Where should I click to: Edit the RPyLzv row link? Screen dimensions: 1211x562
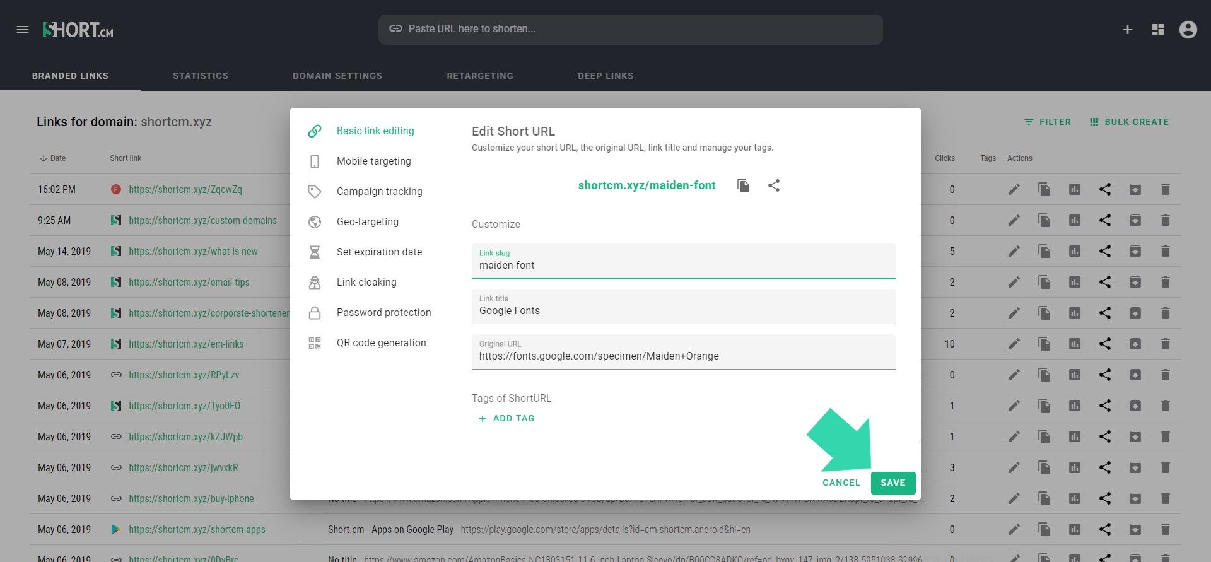click(x=1014, y=375)
